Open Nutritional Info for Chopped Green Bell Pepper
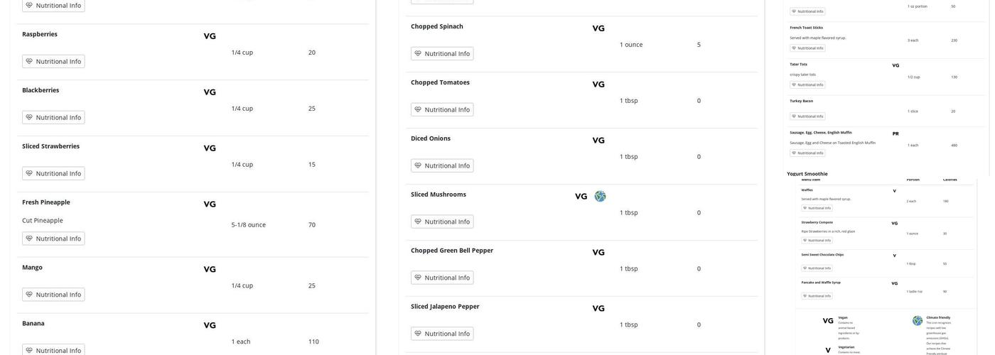Screen dimensions: 995x355 [442, 278]
